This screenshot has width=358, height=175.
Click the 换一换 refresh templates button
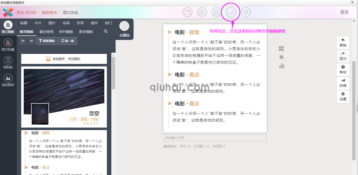pos(67,41)
